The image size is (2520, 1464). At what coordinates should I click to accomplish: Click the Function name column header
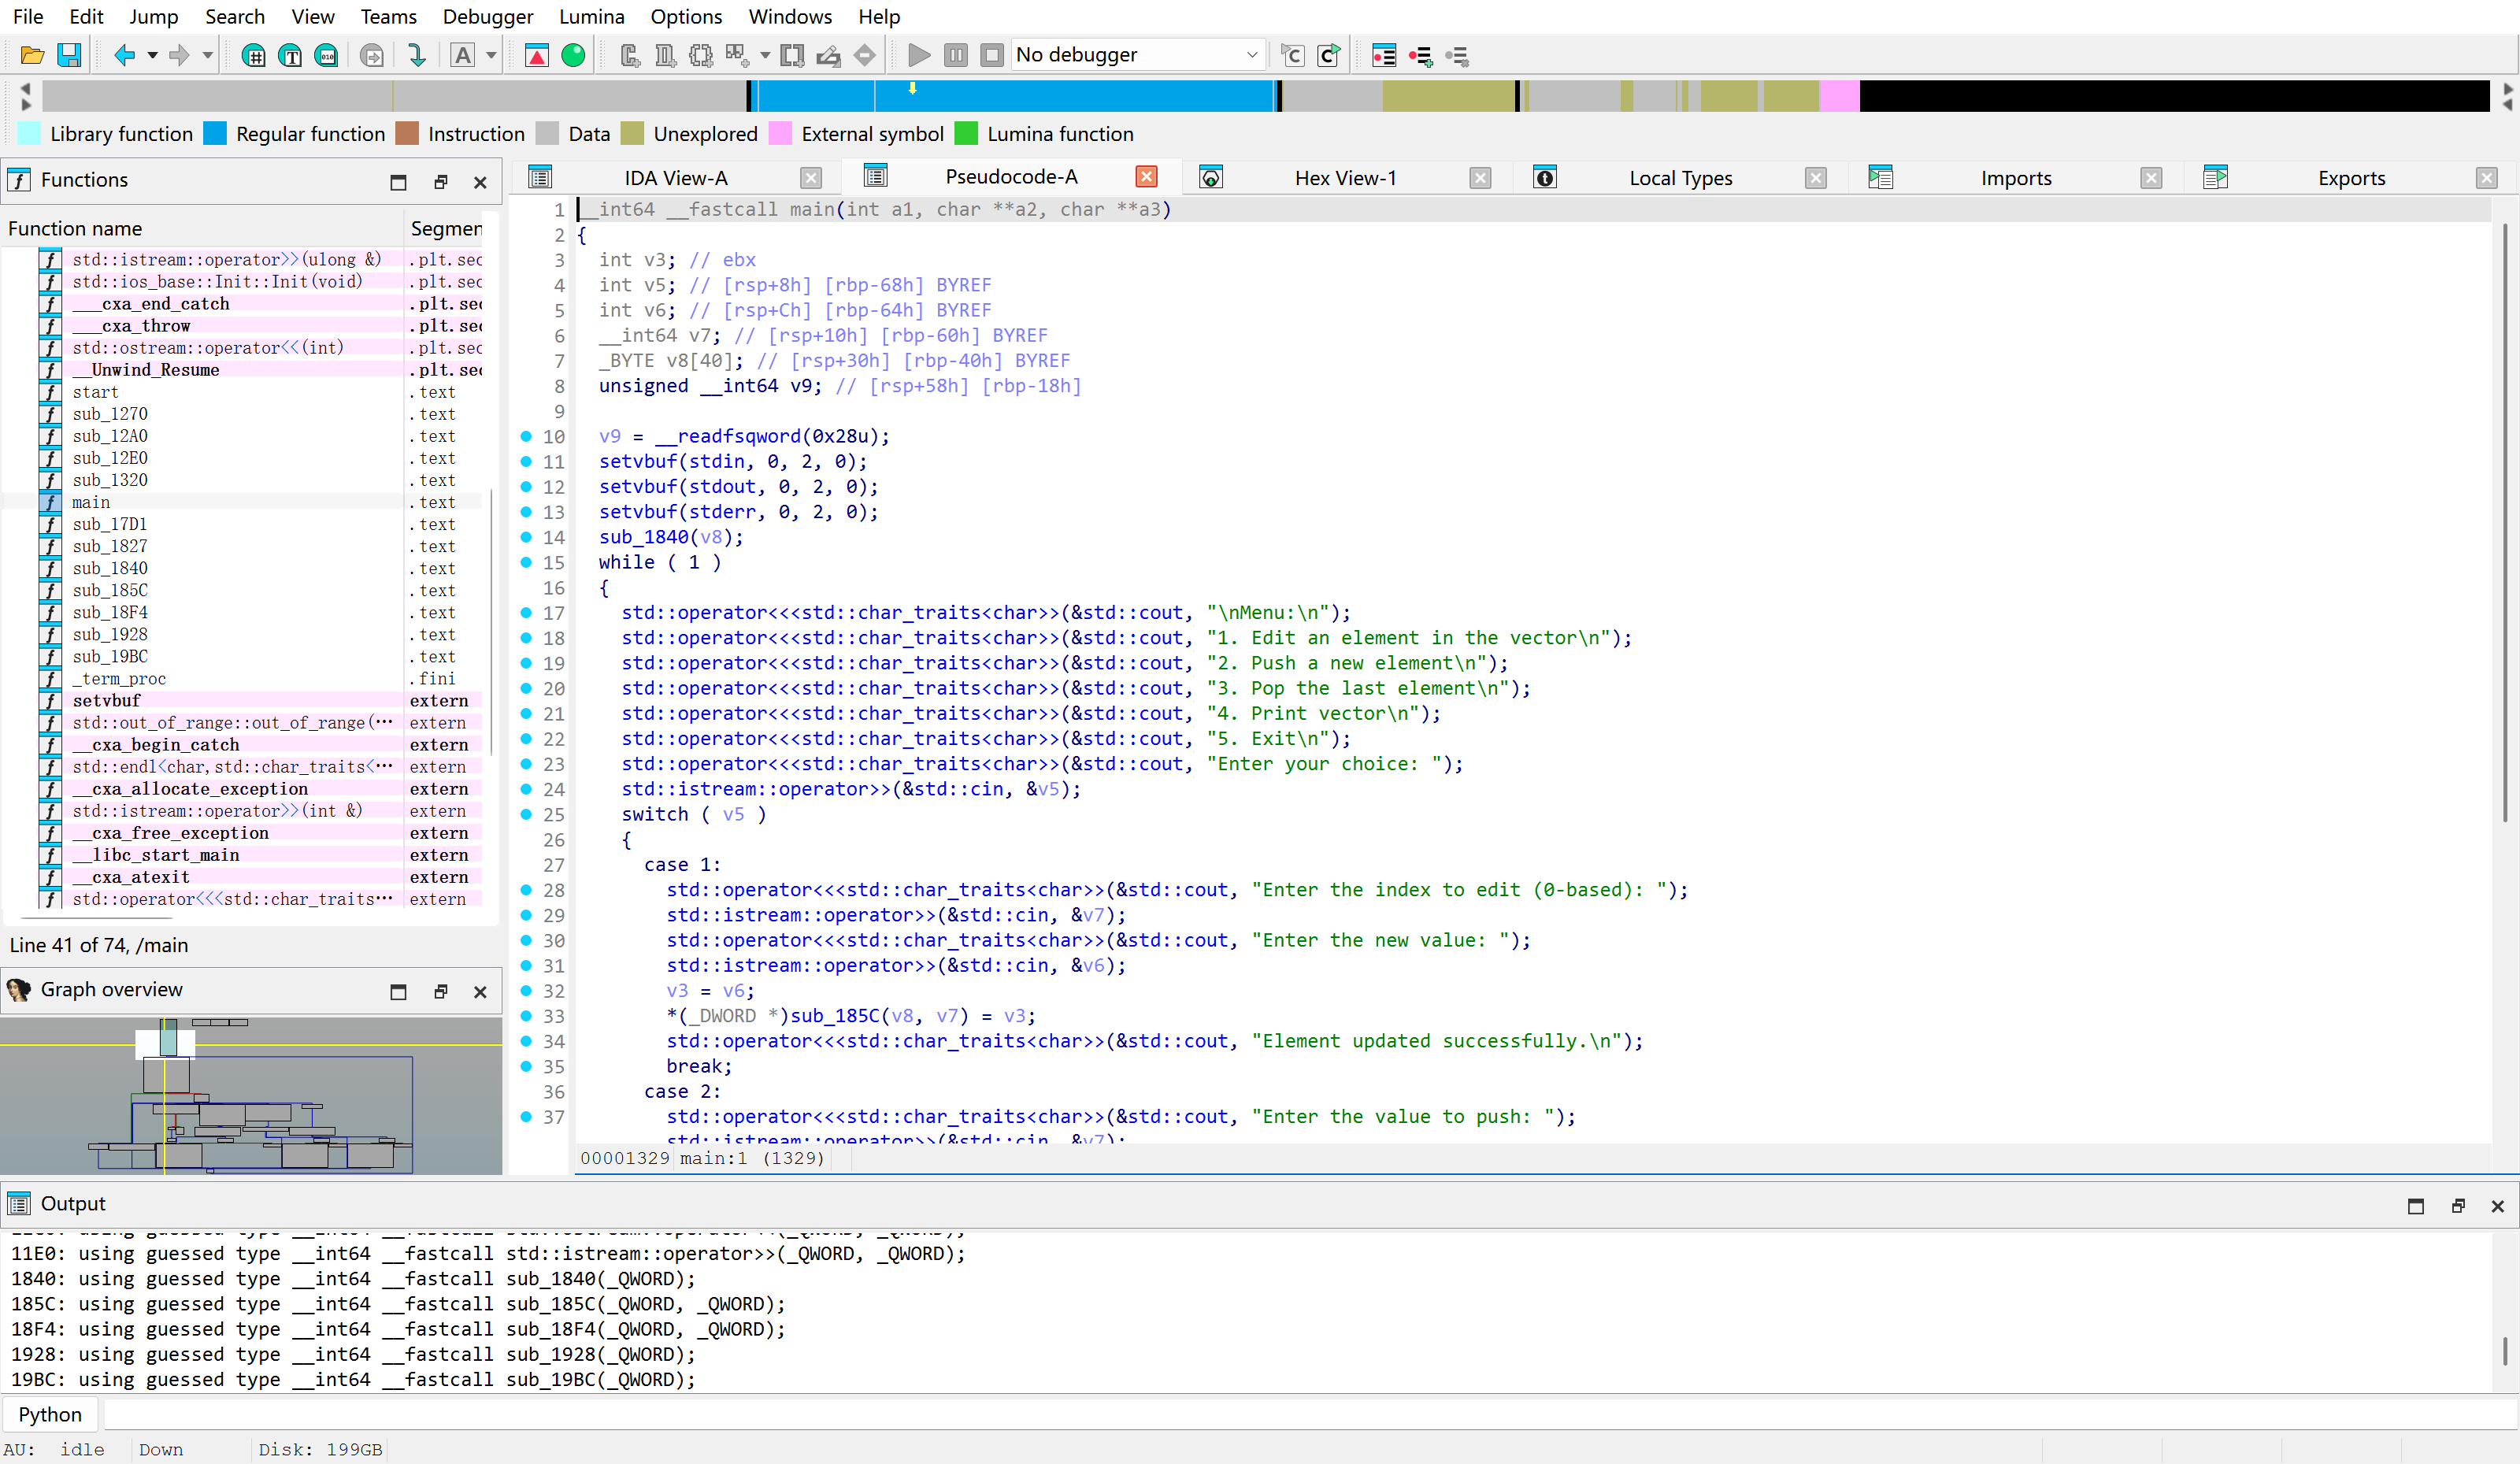[202, 228]
